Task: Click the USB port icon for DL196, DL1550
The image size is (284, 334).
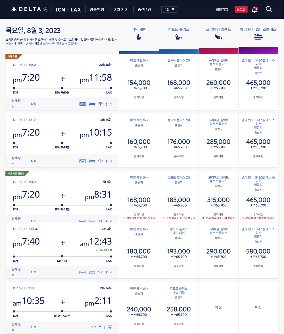Action: click(111, 104)
